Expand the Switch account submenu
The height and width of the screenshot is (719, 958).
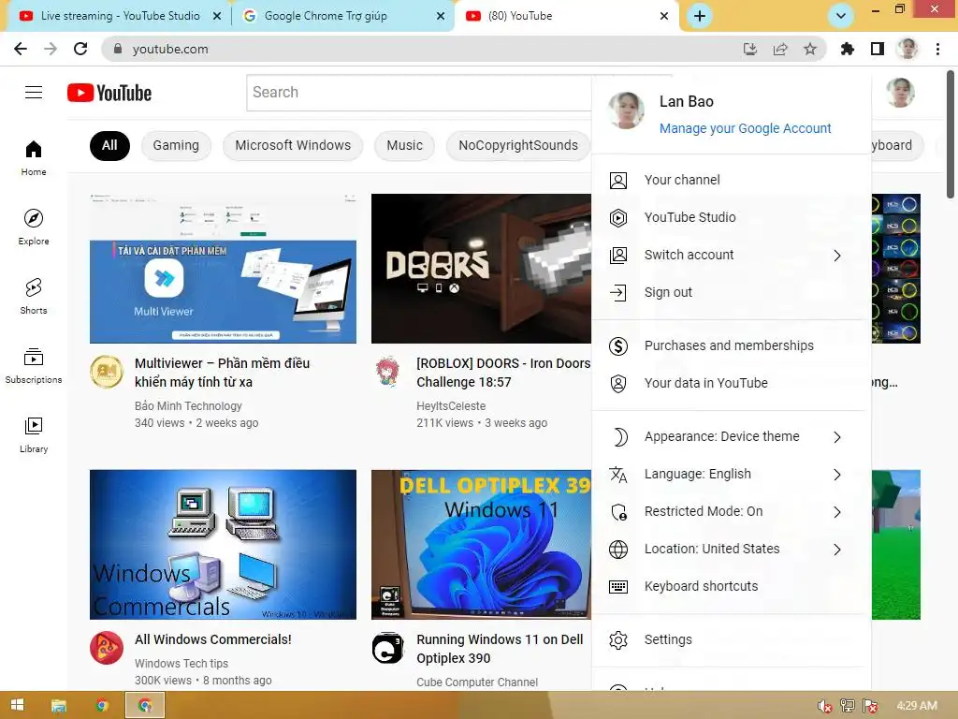tap(837, 256)
